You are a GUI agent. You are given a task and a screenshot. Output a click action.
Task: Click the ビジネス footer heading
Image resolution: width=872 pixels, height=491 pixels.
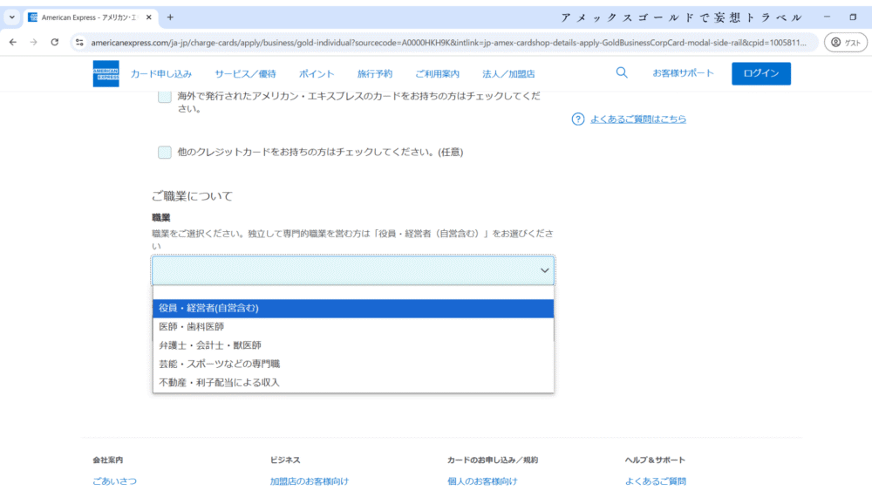coord(285,460)
